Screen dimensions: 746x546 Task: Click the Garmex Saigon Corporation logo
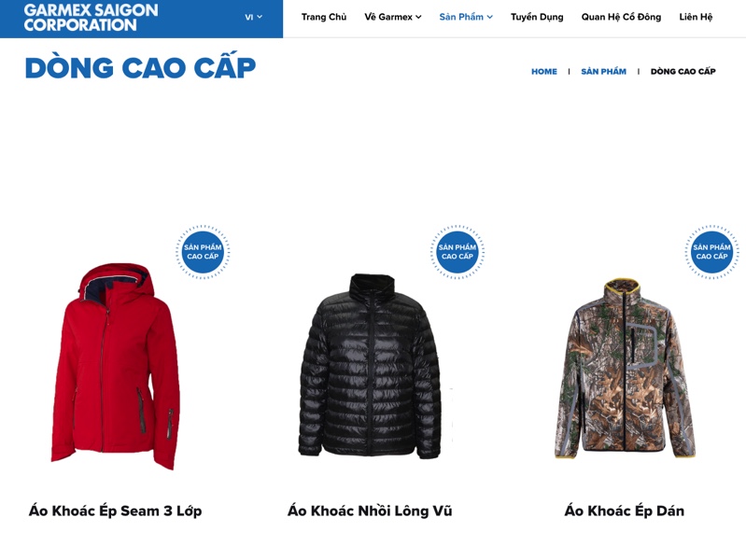[91, 17]
